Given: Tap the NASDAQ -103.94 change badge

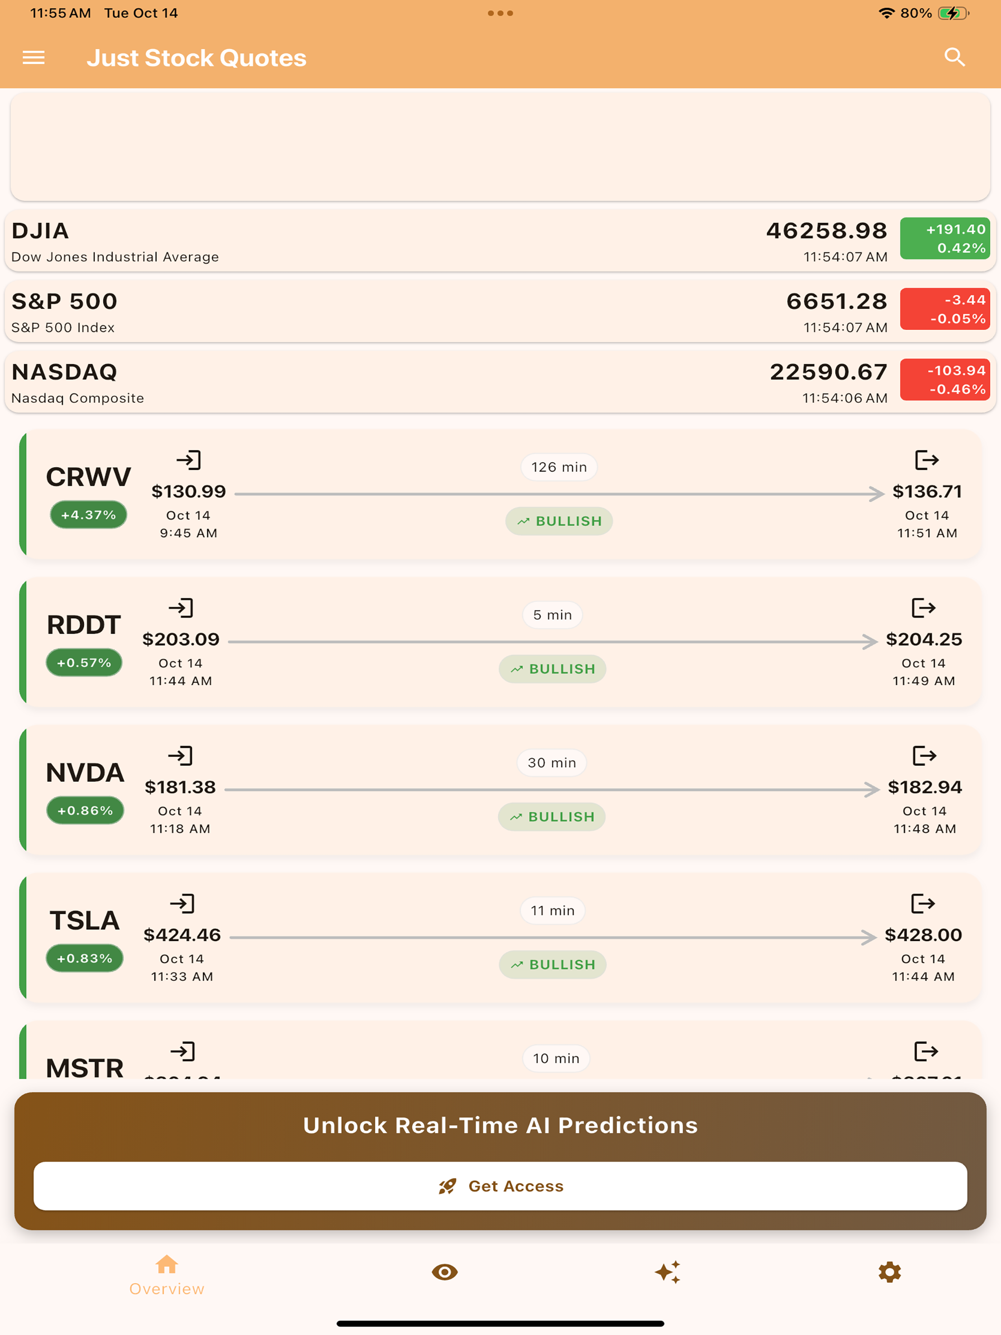Looking at the screenshot, I should tap(945, 380).
